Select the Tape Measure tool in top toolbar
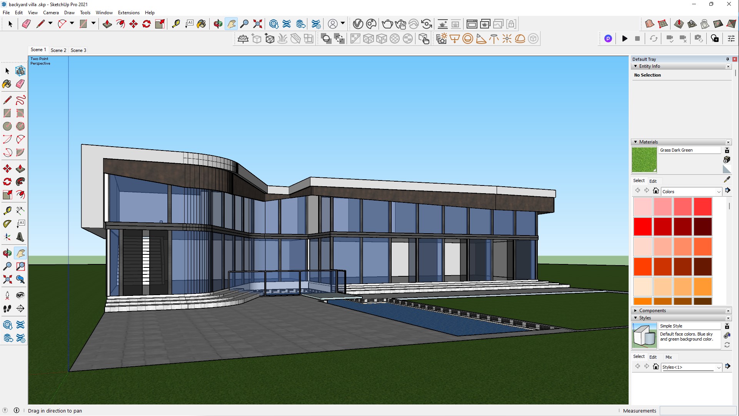This screenshot has height=416, width=739. click(x=176, y=24)
